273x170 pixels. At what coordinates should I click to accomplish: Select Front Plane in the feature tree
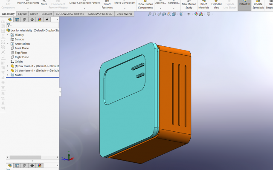(22, 48)
